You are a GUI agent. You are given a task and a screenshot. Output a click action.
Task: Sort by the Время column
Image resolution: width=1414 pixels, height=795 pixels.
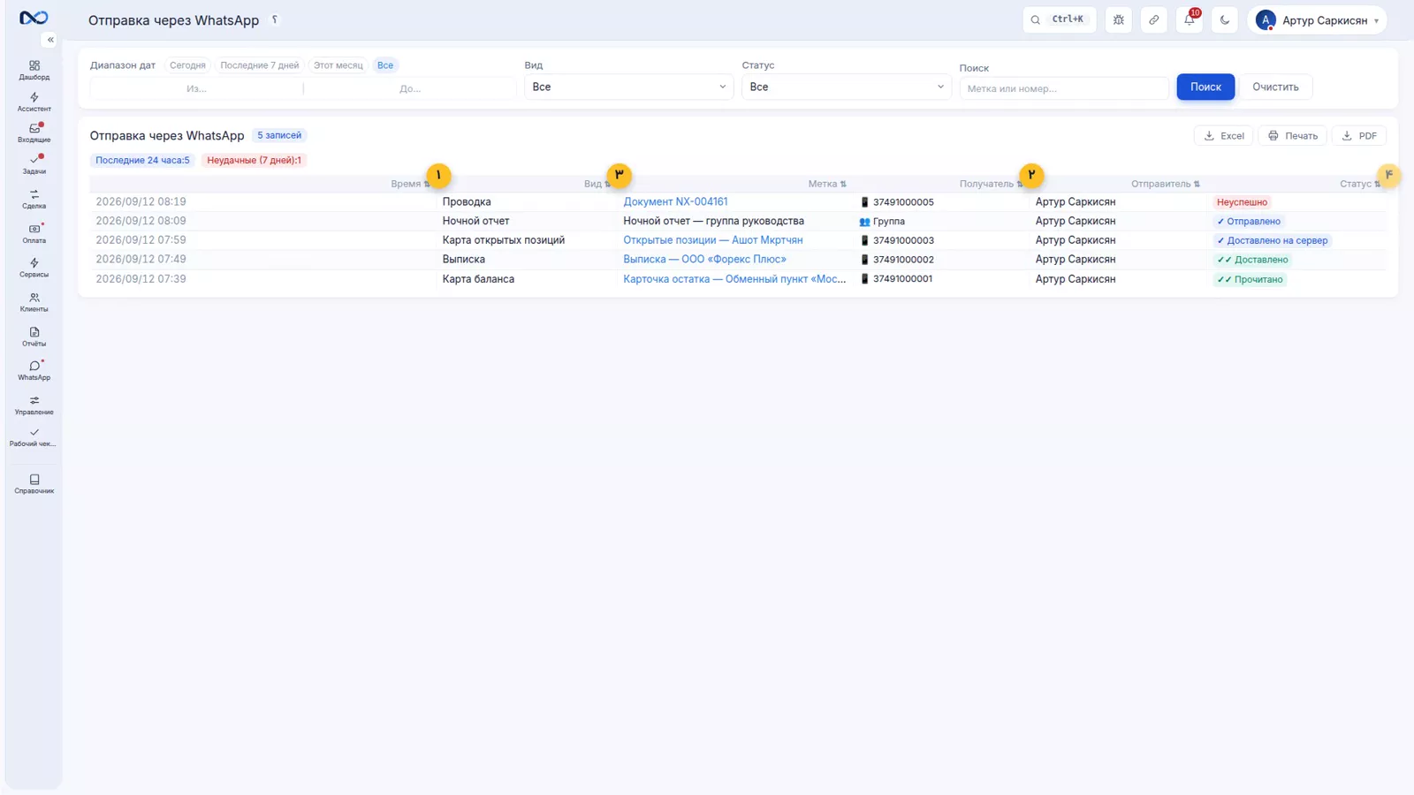[x=410, y=184]
